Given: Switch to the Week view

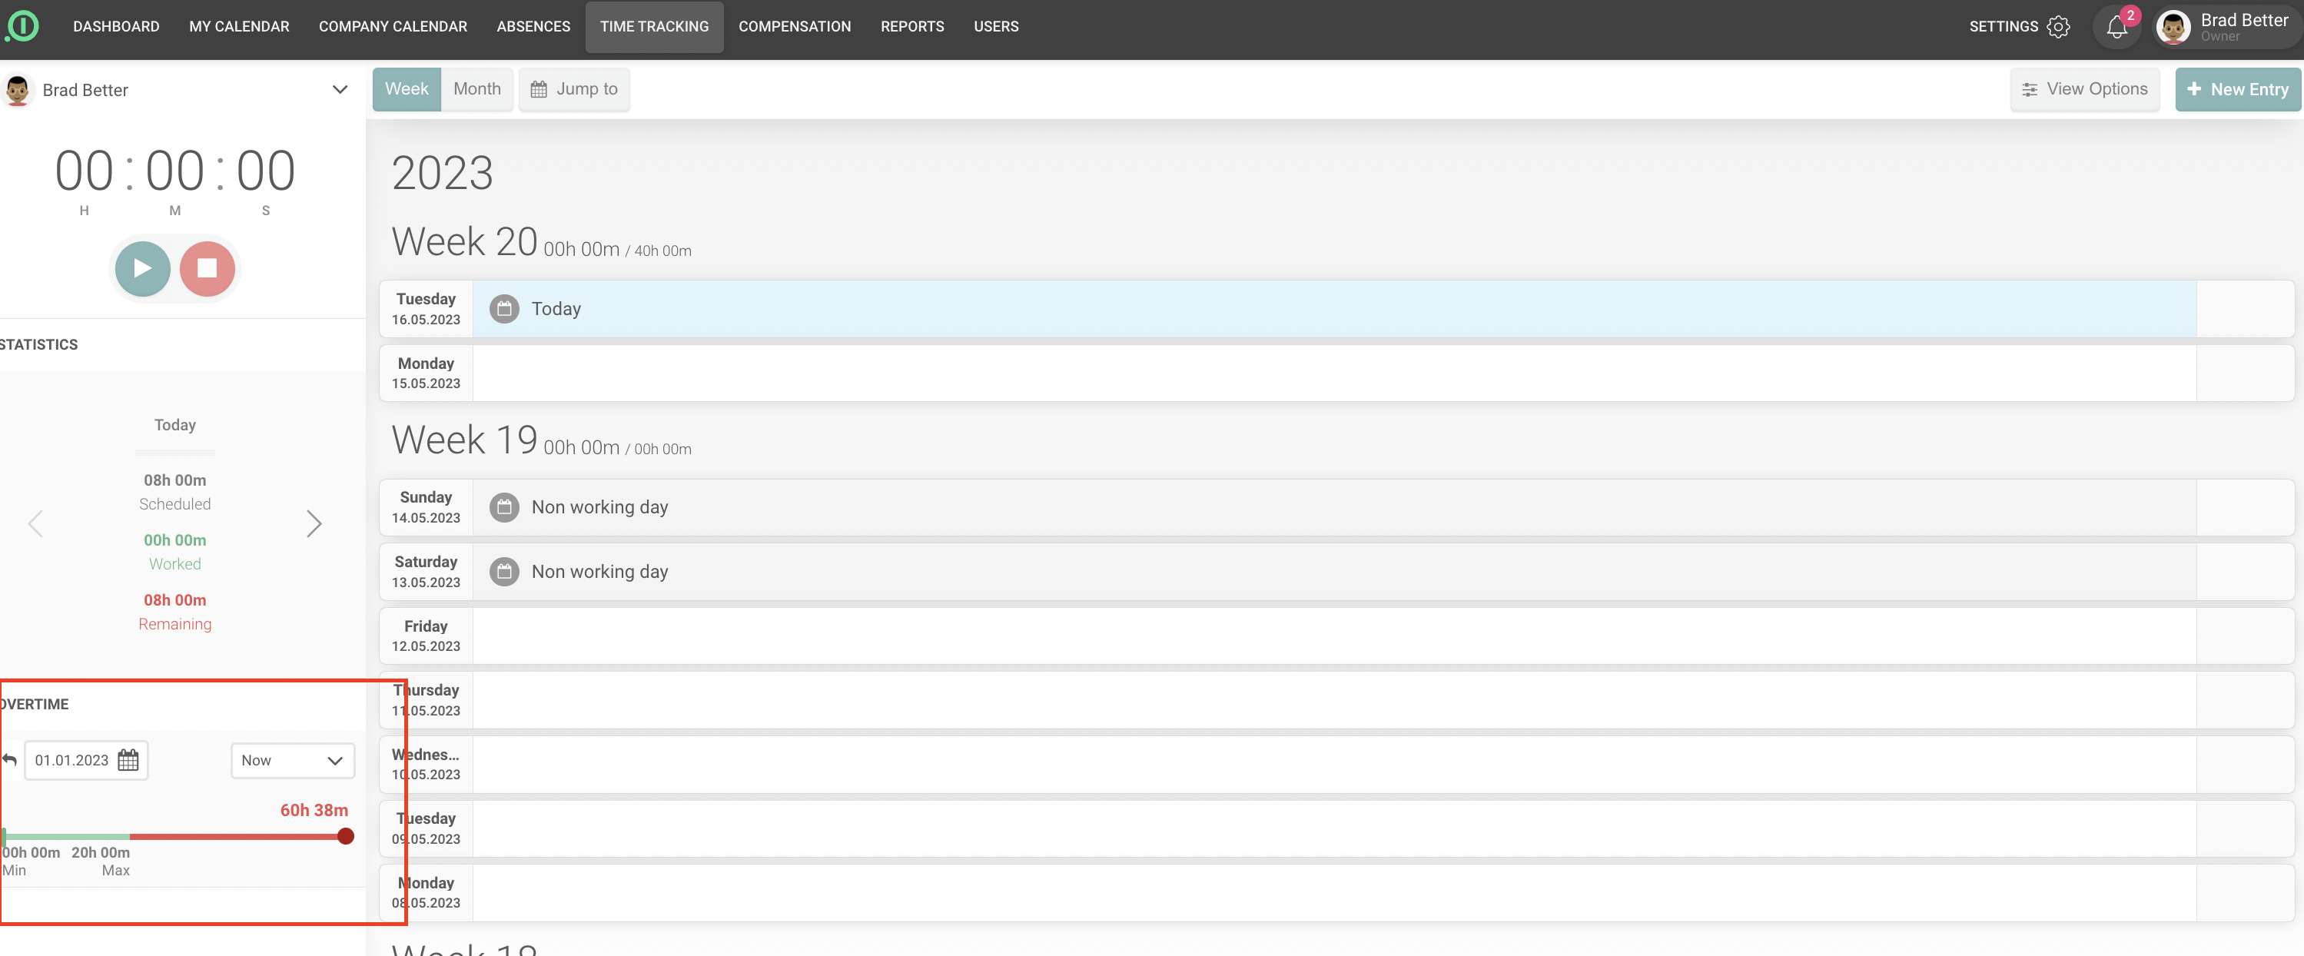Looking at the screenshot, I should click(407, 88).
